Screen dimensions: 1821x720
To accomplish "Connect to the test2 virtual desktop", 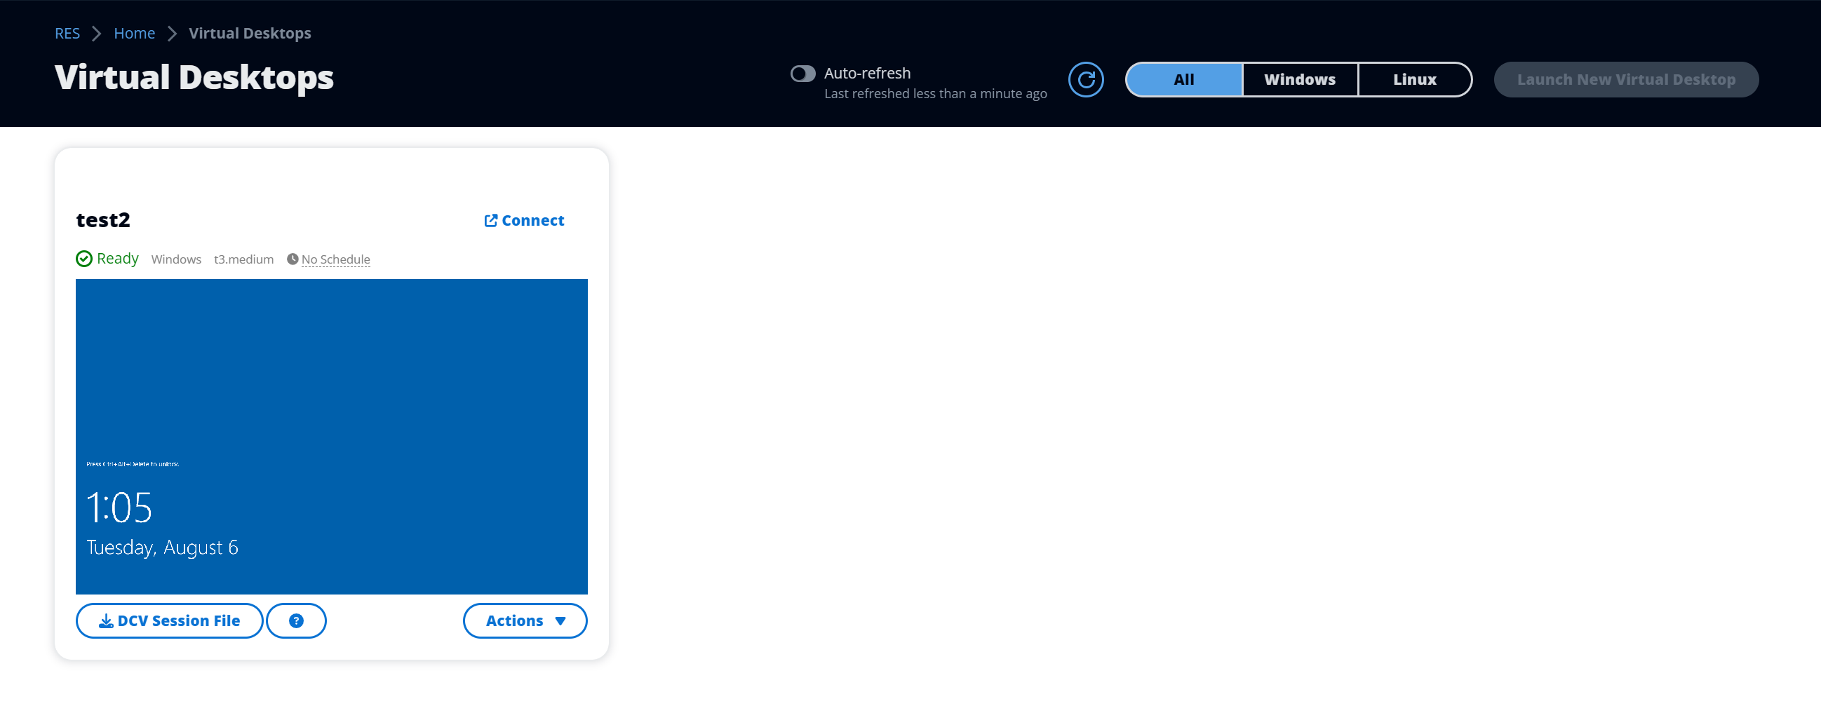I will pos(532,219).
